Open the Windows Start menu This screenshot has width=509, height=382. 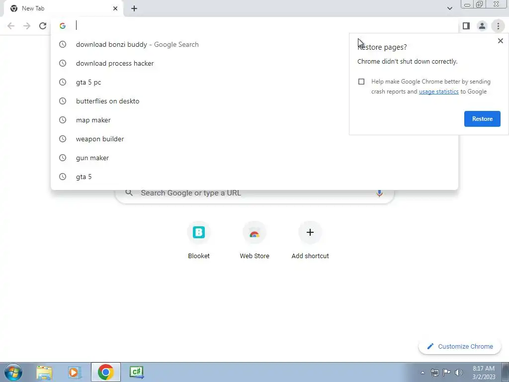13,372
